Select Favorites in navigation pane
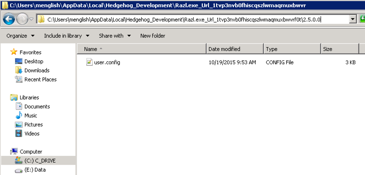The image size is (365, 175). (x=31, y=52)
